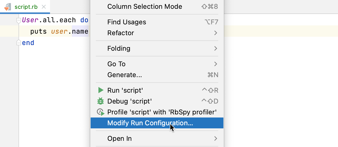Image resolution: width=338 pixels, height=147 pixels.
Task: Click the 'User' class name in code
Action: [30, 20]
